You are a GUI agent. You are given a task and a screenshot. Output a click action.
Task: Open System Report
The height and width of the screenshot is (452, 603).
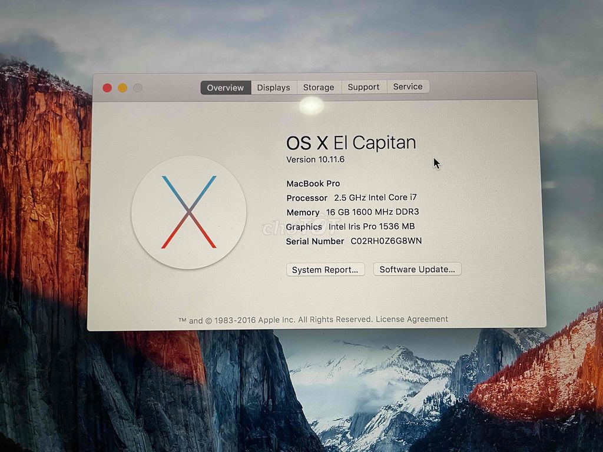tap(325, 270)
